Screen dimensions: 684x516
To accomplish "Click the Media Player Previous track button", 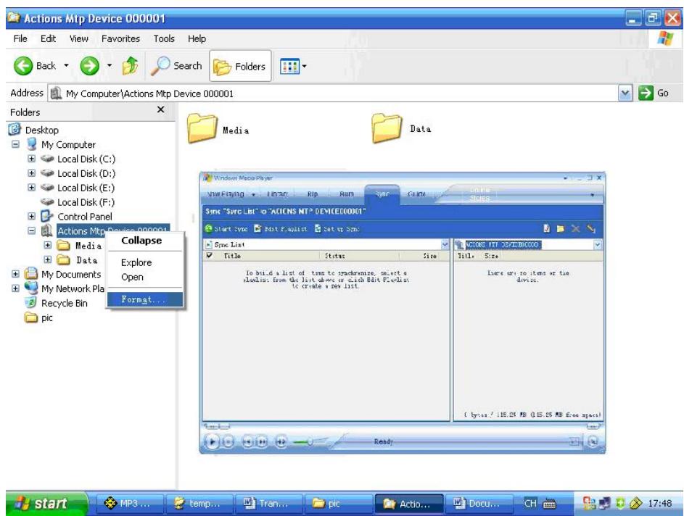I will click(247, 442).
